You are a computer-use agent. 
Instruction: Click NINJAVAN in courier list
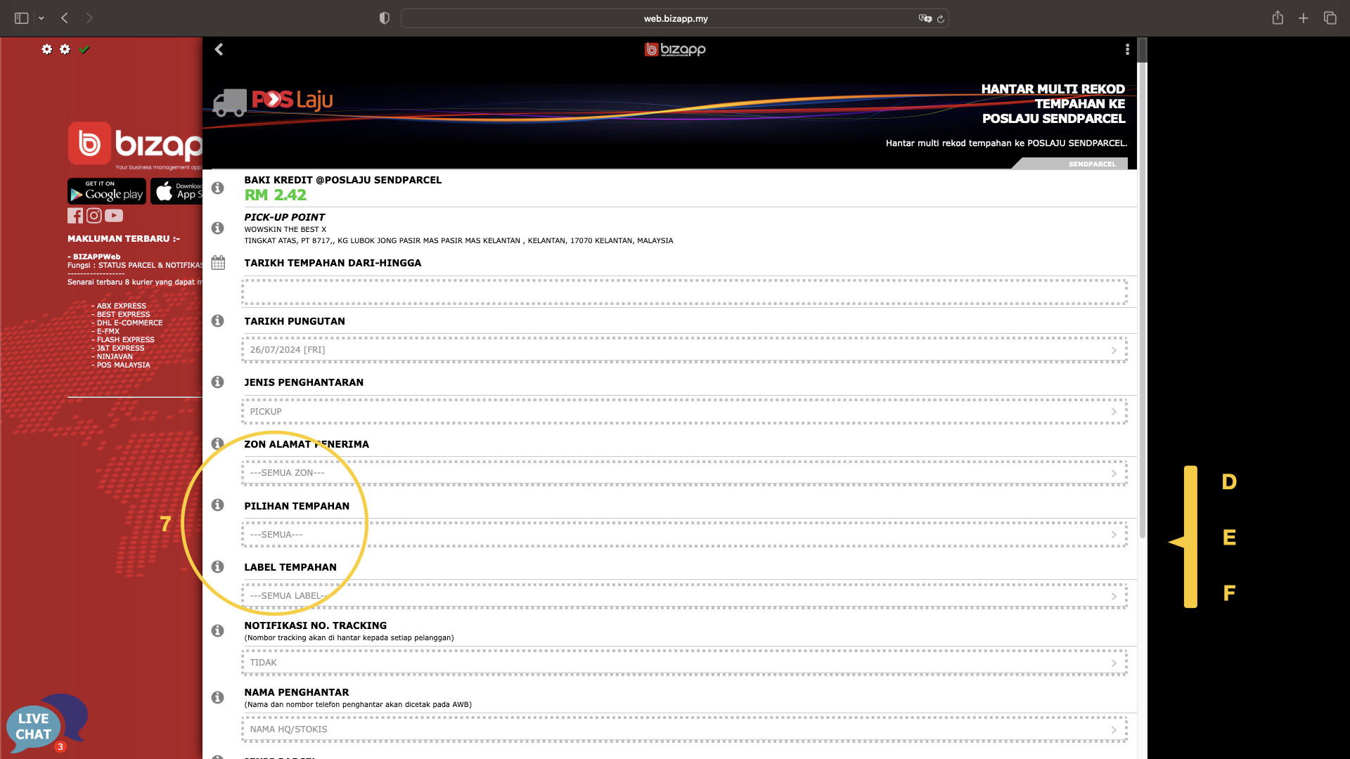(x=115, y=357)
